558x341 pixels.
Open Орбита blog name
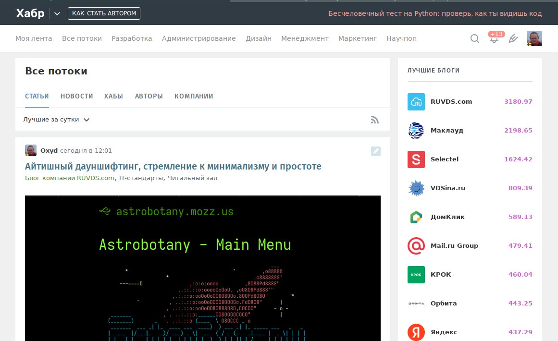[x=444, y=304]
